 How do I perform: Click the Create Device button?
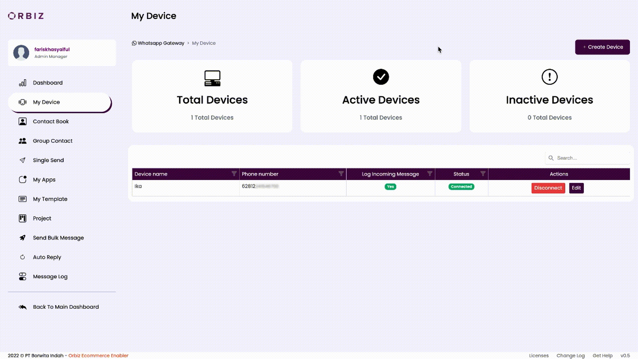(602, 47)
